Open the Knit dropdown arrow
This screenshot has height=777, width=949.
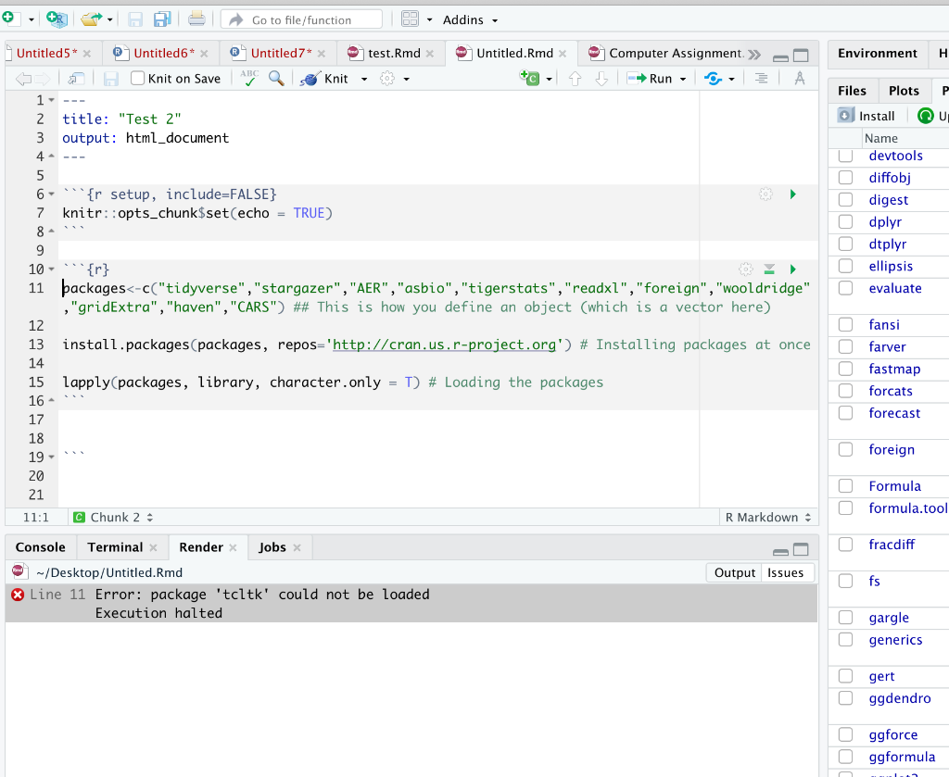coord(364,79)
